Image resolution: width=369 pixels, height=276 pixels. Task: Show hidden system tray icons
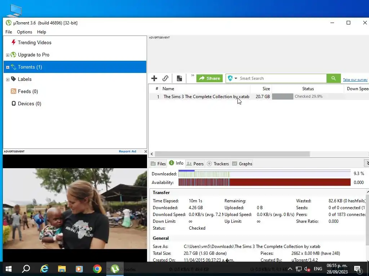(290, 269)
